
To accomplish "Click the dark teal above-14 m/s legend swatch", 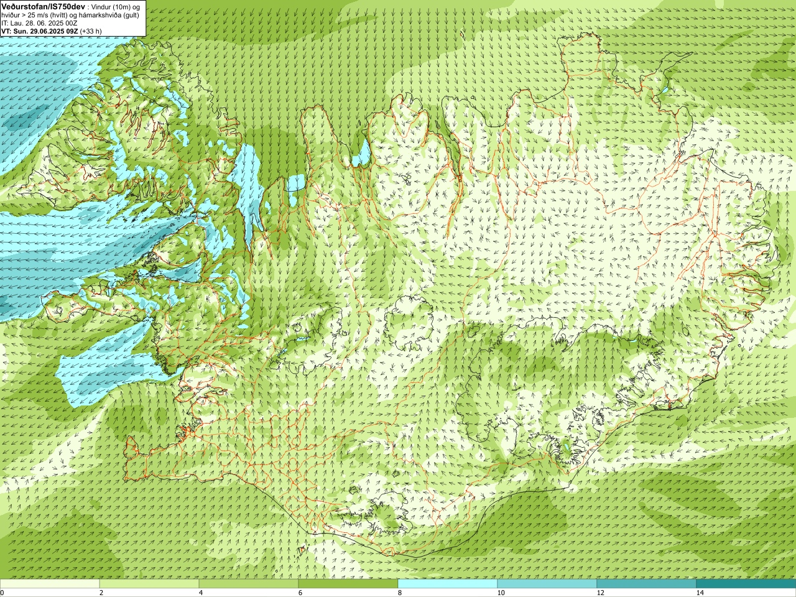I will point(746,584).
